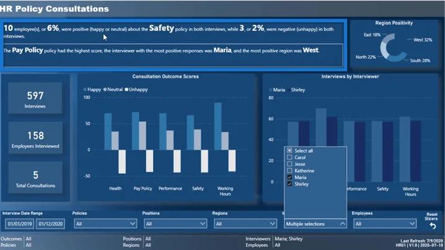Enable the Katherine checkbox

click(289, 170)
